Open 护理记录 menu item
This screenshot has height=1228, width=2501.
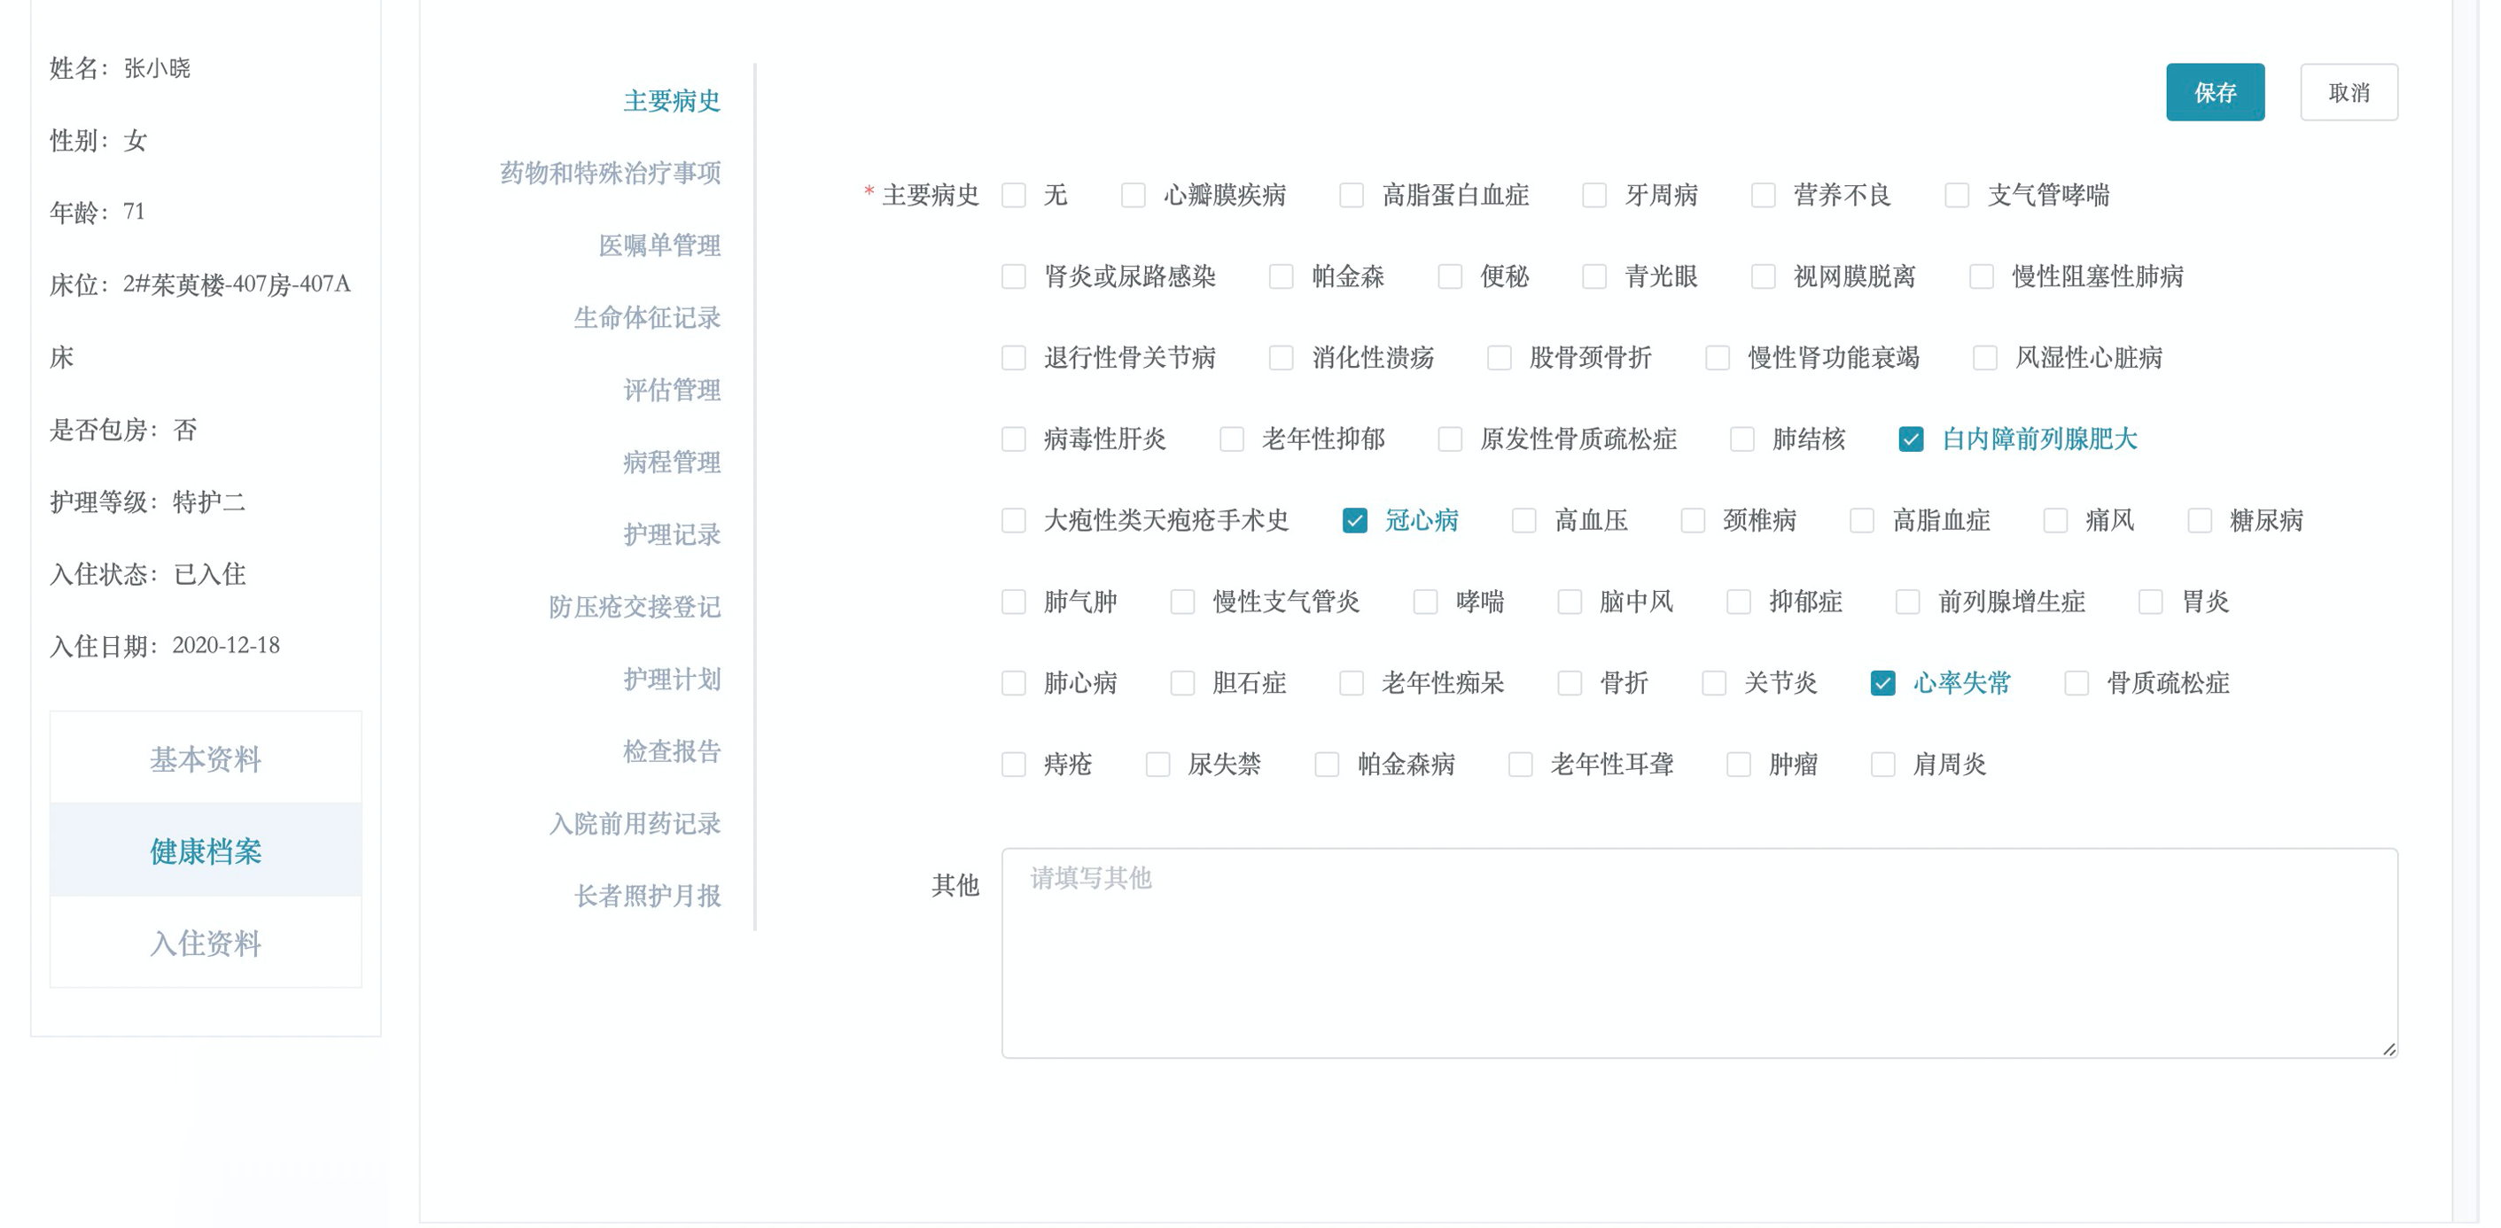(x=671, y=535)
